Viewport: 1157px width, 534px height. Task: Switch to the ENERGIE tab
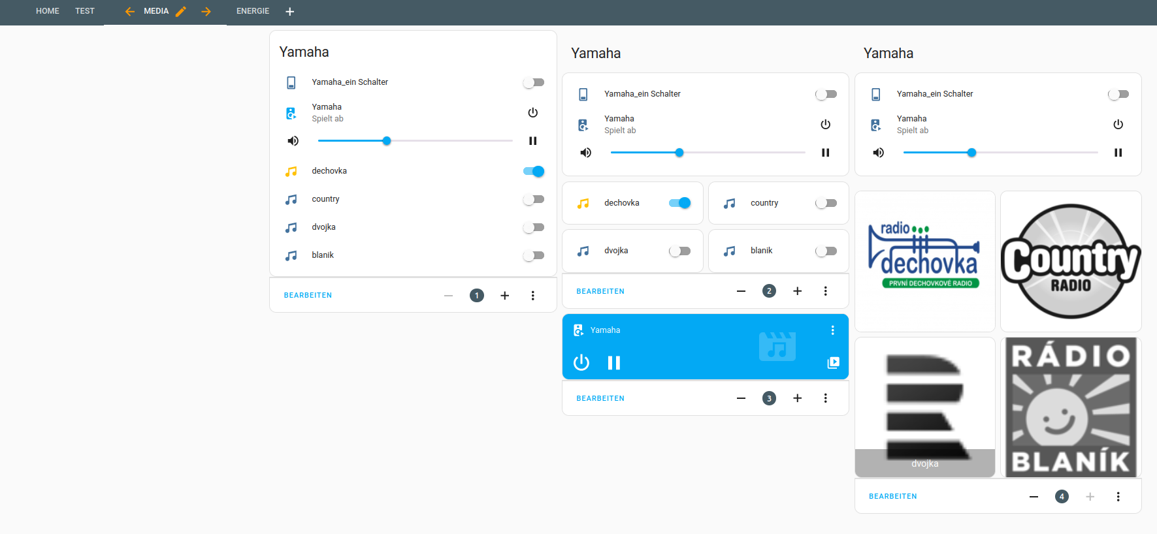[253, 11]
